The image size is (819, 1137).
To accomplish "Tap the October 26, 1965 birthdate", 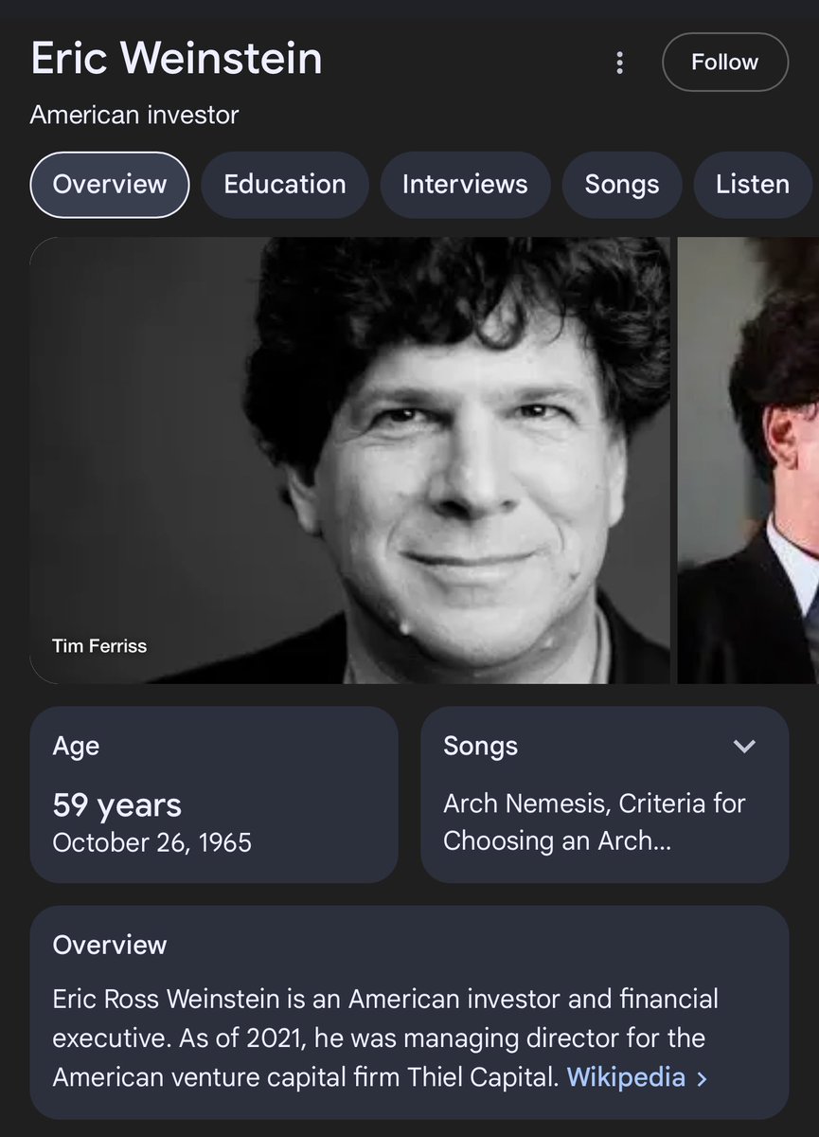I will click(152, 842).
